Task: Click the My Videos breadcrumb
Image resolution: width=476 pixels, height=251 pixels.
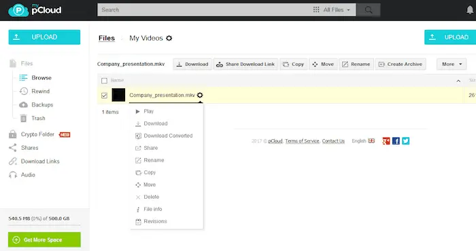Action: tap(146, 38)
